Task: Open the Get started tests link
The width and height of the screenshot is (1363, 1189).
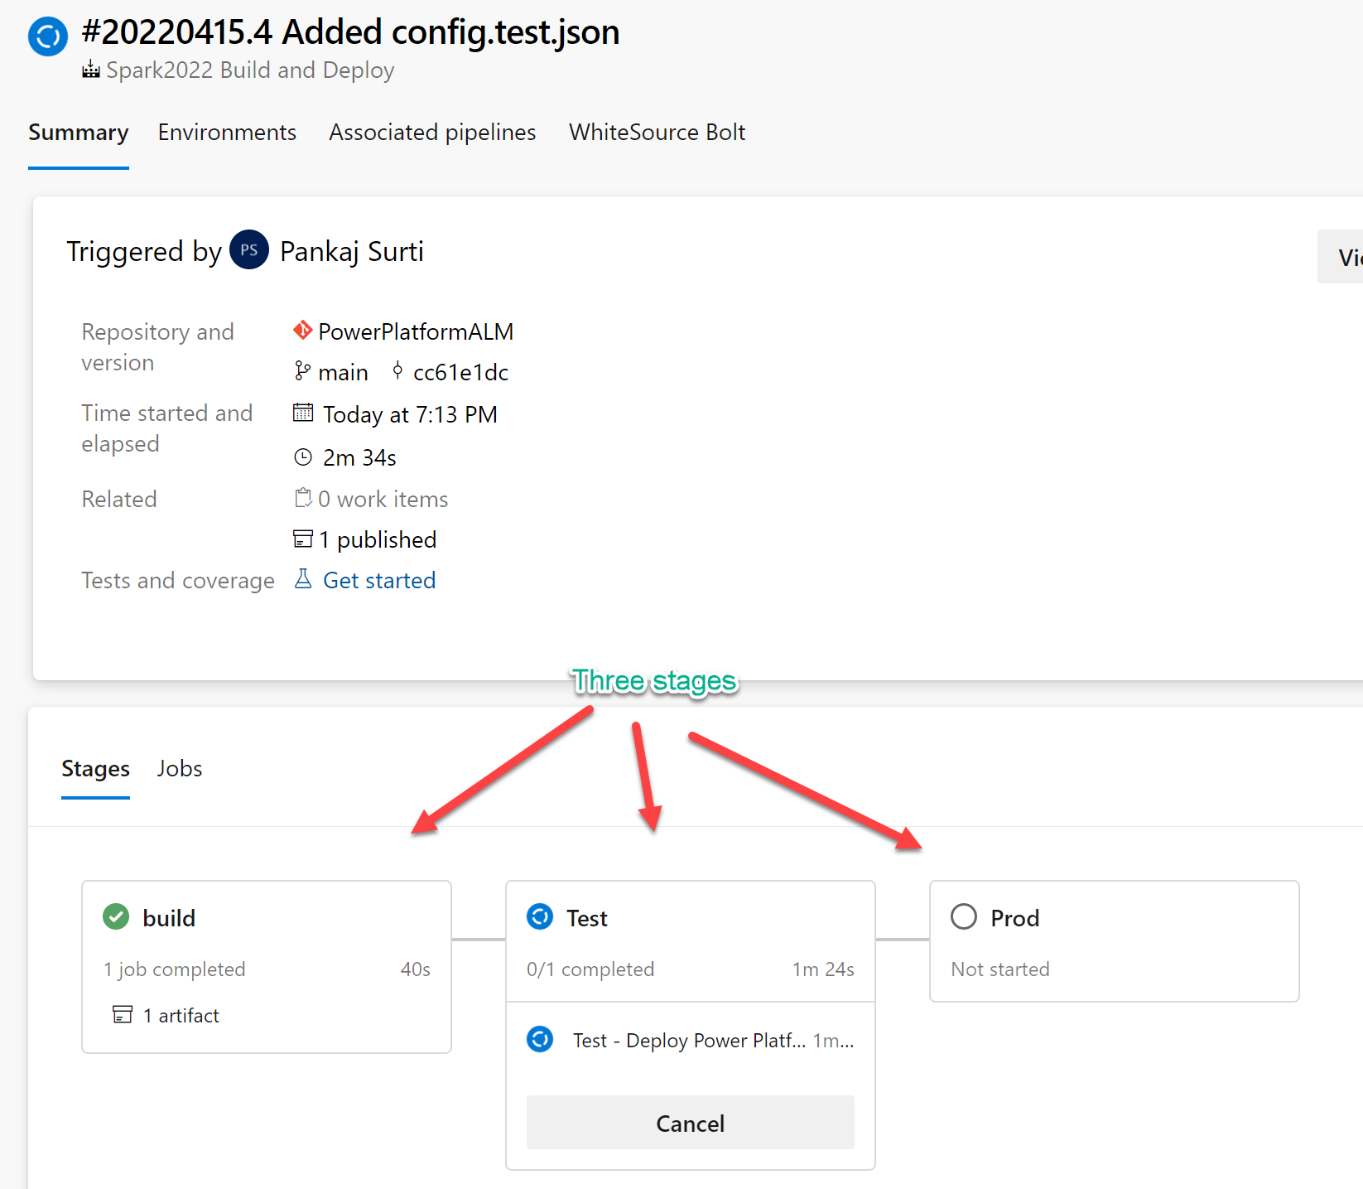Action: (x=379, y=581)
